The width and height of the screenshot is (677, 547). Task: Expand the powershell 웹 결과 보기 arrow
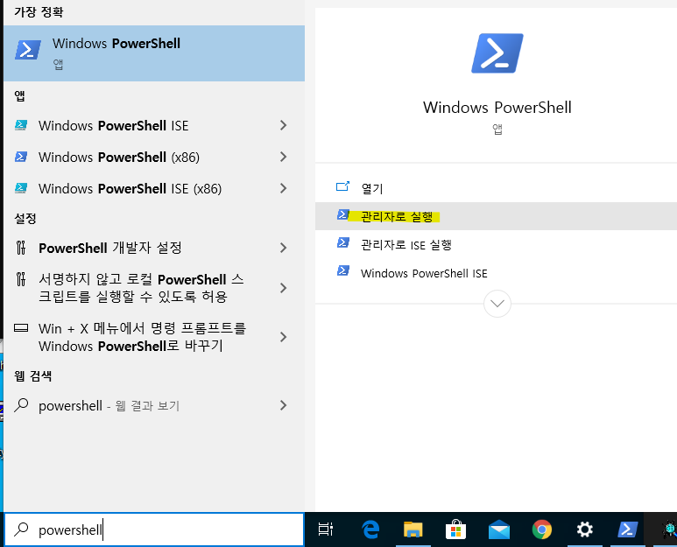[283, 405]
